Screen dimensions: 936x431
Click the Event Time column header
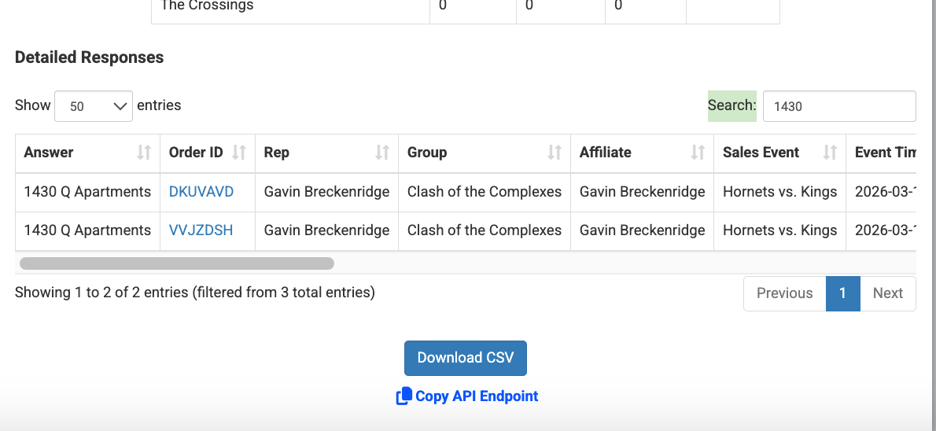(x=884, y=153)
